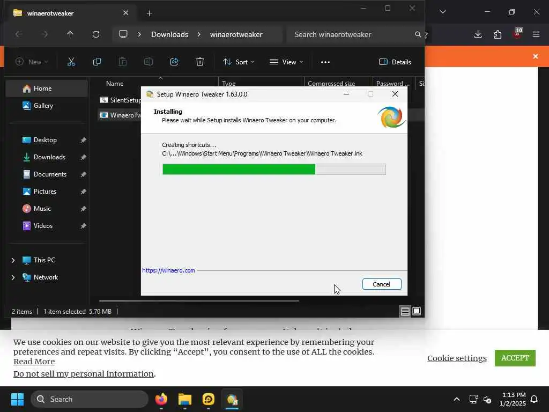Open Videos in the navigation pane
Image resolution: width=549 pixels, height=412 pixels.
(46, 226)
